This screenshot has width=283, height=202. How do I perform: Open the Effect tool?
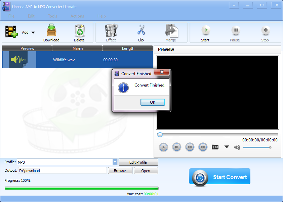[111, 33]
